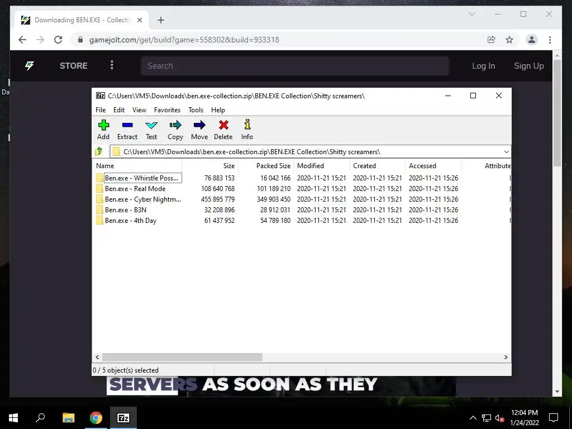This screenshot has width=572, height=429.
Task: Open Chrome's three-dot settings menu
Action: pos(550,40)
